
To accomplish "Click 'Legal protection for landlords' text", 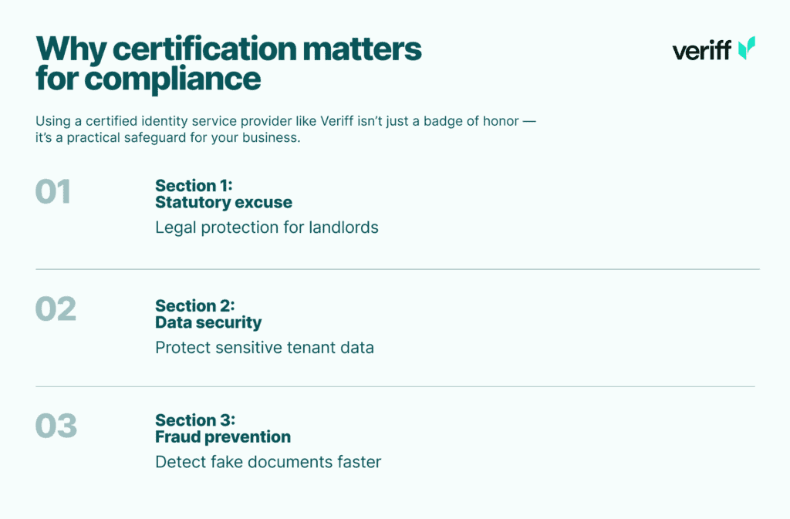I will pos(267,227).
